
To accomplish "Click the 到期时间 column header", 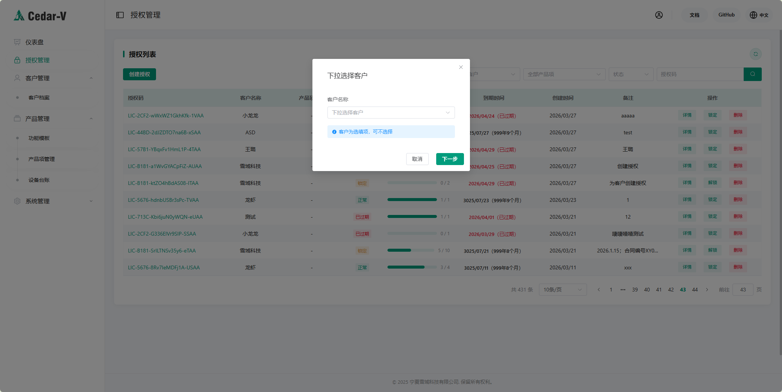I will (494, 98).
